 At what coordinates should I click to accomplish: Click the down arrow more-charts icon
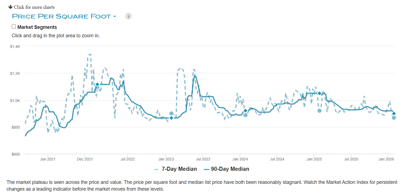pyautogui.click(x=10, y=7)
